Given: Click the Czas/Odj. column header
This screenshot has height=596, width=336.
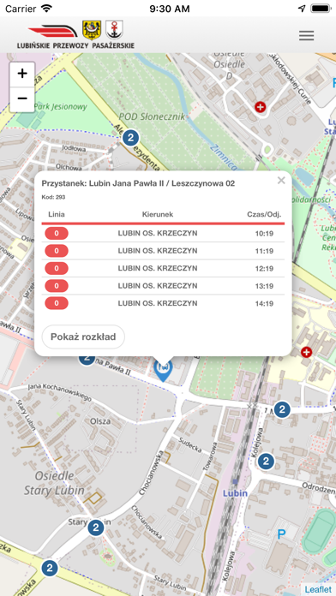Looking at the screenshot, I should pyautogui.click(x=264, y=214).
